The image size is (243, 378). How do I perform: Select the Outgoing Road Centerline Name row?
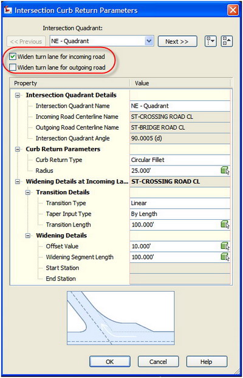(120, 128)
